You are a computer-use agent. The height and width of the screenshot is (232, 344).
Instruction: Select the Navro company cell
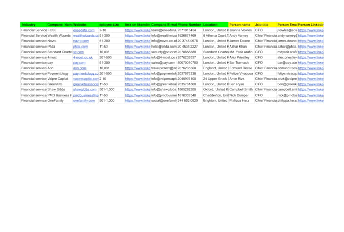[60, 41]
